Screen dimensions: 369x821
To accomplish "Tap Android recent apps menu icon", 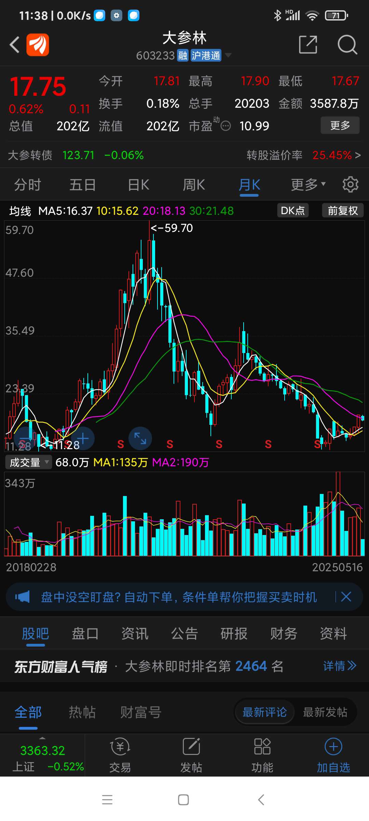I will (107, 800).
